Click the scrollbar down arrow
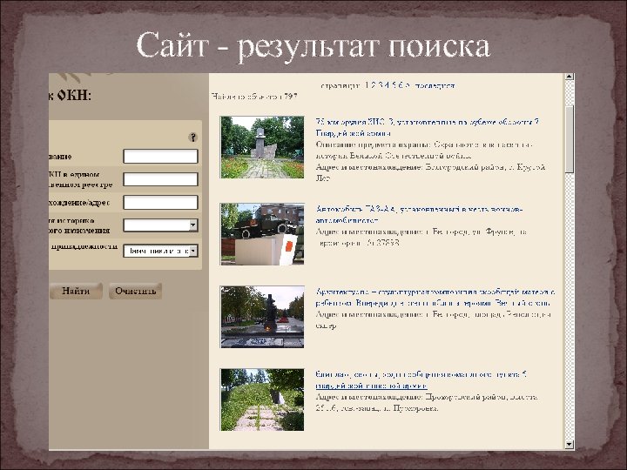 point(570,445)
